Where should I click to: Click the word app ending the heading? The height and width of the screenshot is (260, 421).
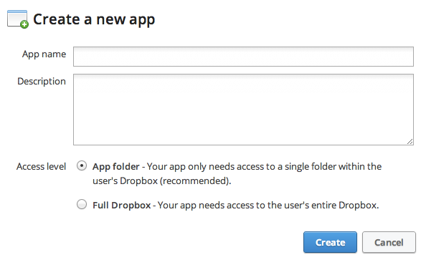(142, 20)
